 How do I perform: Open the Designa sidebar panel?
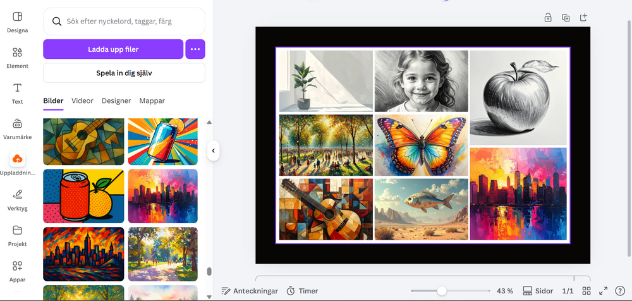(17, 21)
